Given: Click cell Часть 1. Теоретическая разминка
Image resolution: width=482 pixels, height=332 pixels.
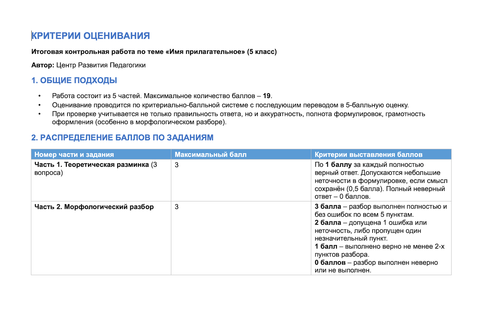Looking at the screenshot, I should (x=101, y=180).
